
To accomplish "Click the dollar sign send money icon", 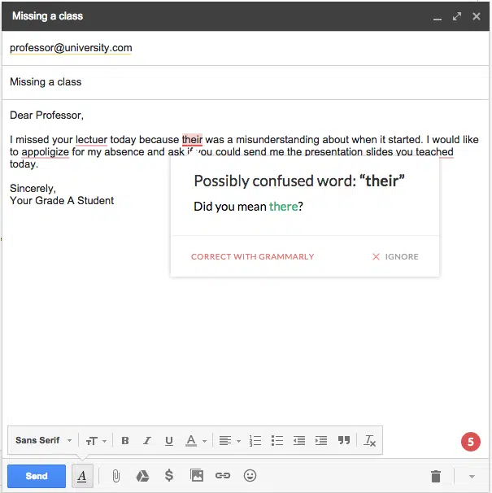I will [x=169, y=476].
